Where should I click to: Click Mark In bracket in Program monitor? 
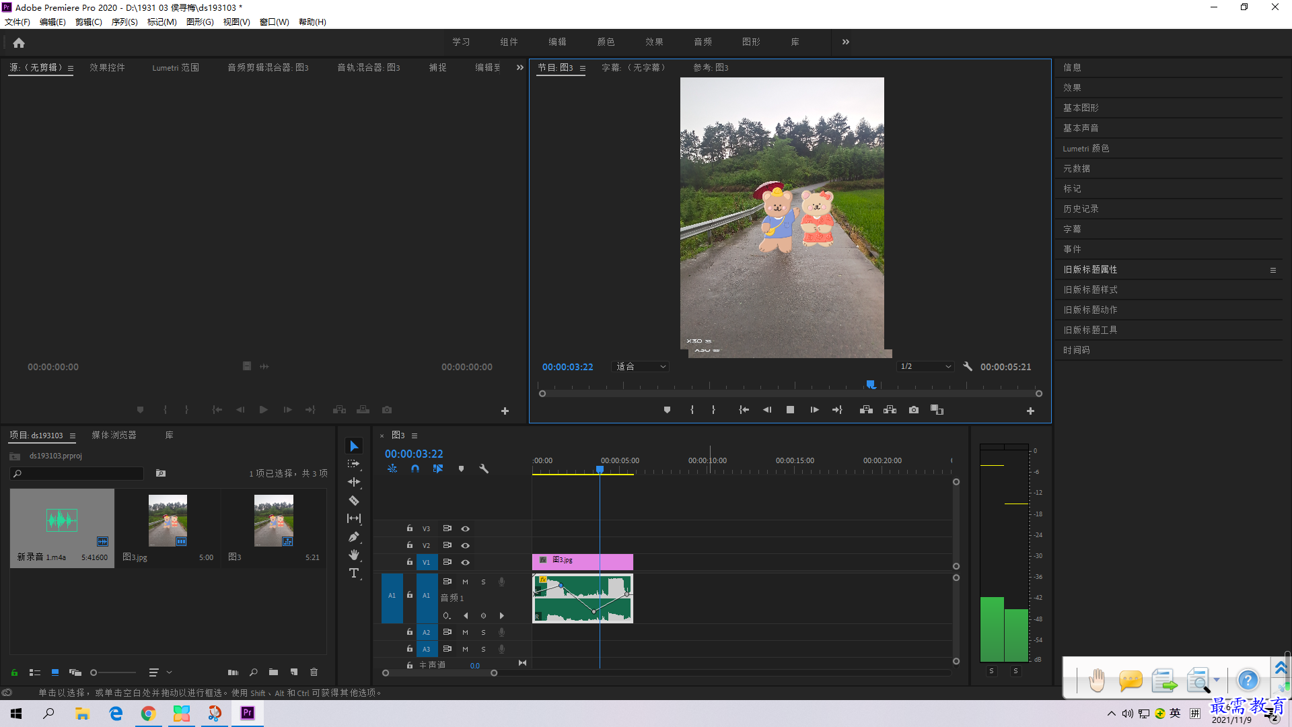click(692, 410)
